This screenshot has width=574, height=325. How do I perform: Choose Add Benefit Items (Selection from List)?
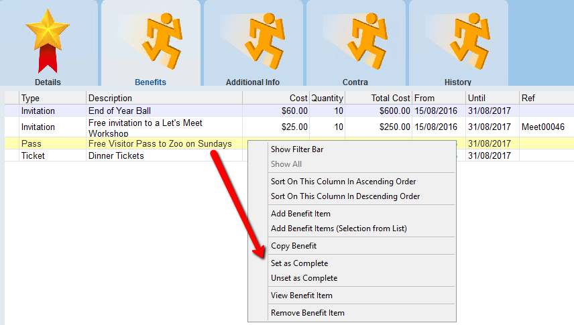(338, 229)
